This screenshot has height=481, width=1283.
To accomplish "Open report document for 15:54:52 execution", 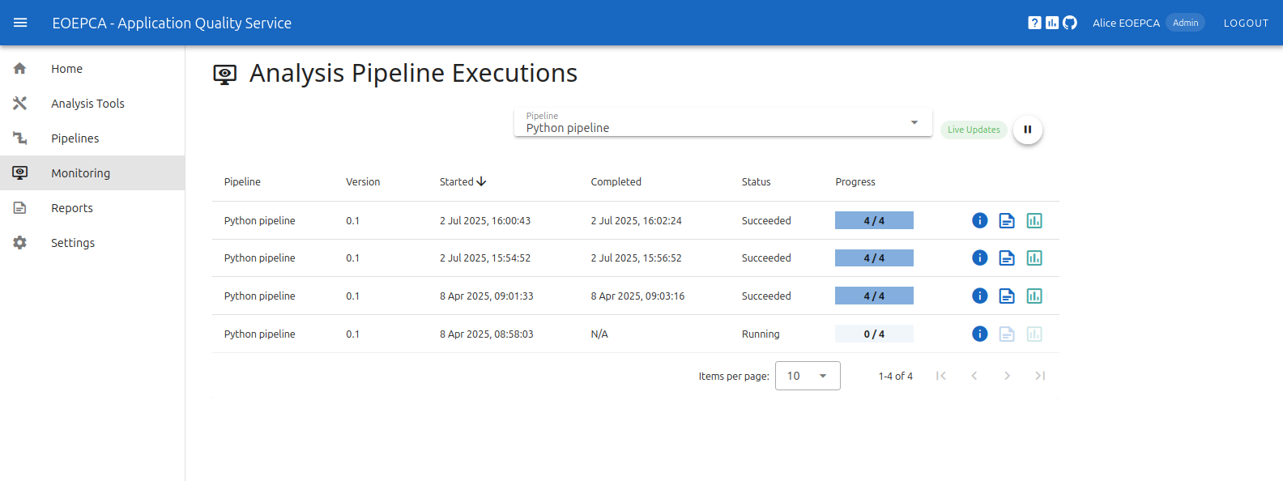I will coord(1007,258).
